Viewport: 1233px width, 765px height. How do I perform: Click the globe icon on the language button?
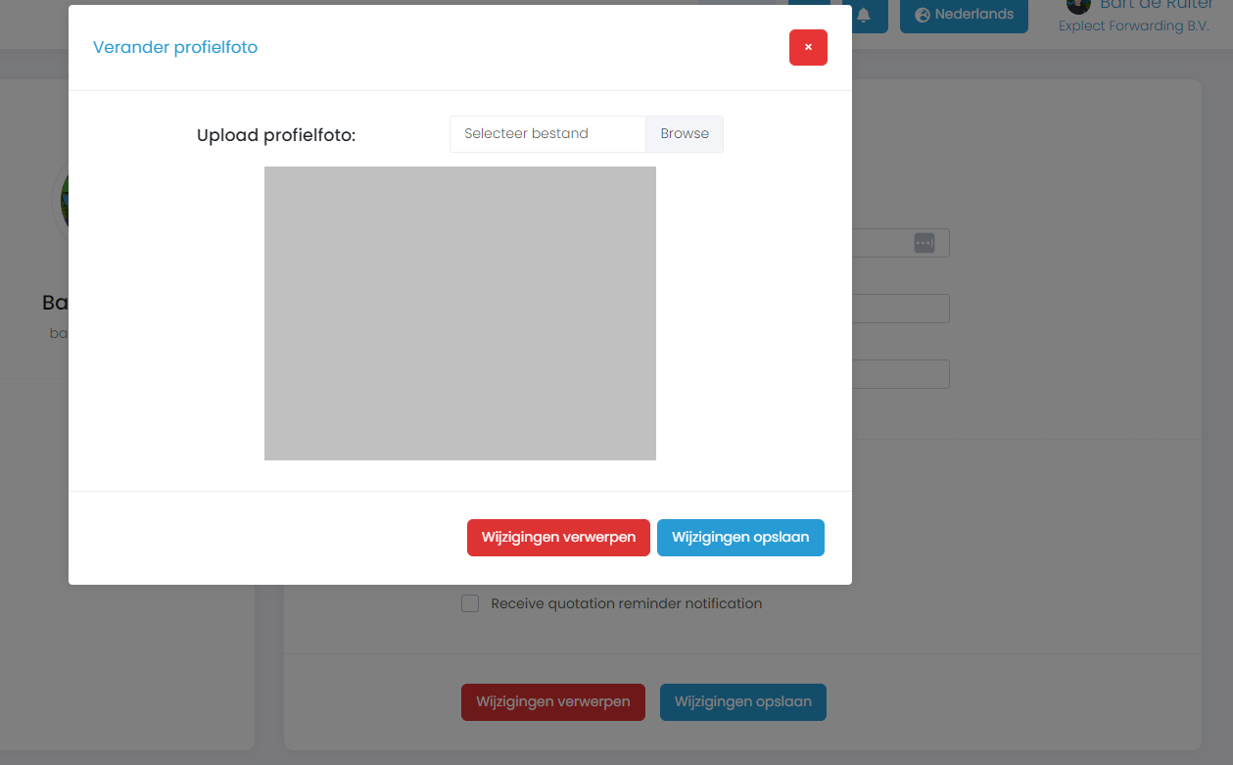tap(922, 15)
